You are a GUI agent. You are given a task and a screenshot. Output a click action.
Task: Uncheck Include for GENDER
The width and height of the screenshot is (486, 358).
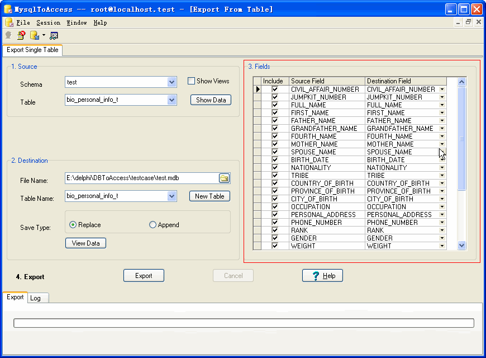275,238
